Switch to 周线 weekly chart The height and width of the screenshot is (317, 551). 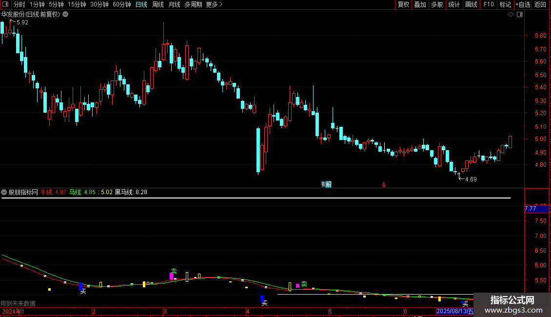coord(158,4)
